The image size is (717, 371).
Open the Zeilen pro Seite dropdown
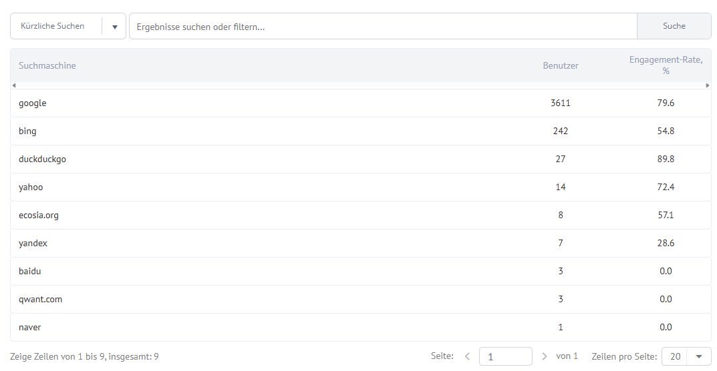686,356
